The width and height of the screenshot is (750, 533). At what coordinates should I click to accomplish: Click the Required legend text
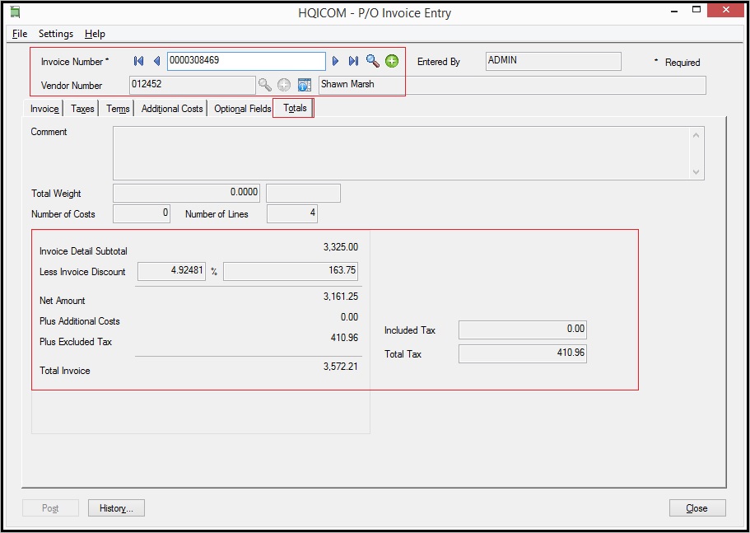click(682, 63)
